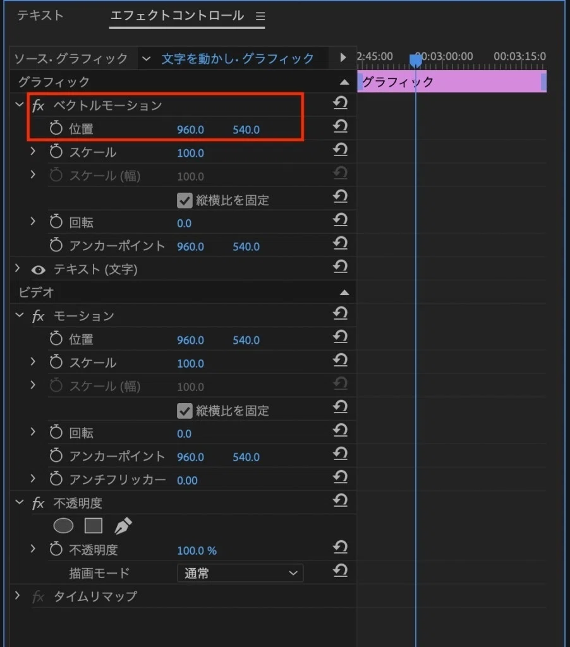Open the 描画モード dropdown showing 通常
Viewport: 570px width, 647px height.
point(240,573)
